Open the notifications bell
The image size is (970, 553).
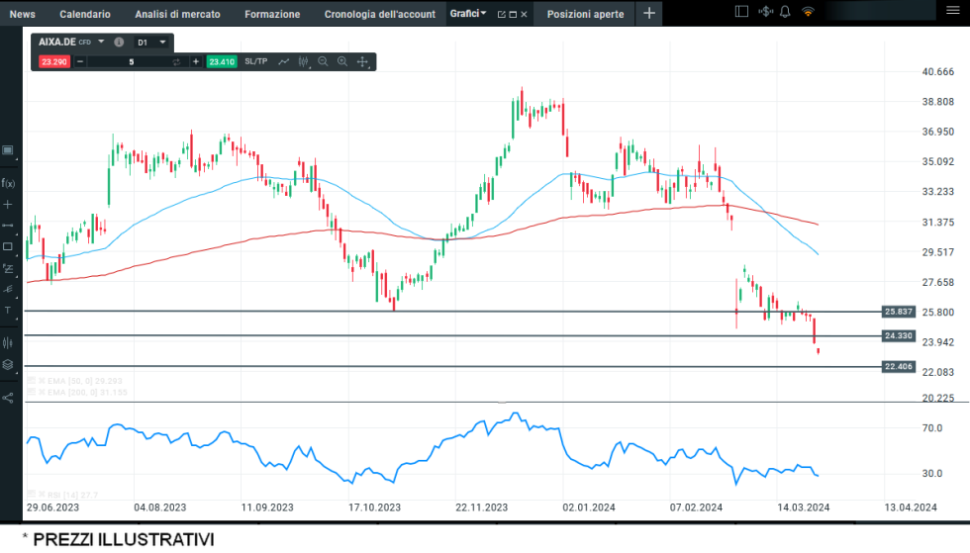[785, 11]
